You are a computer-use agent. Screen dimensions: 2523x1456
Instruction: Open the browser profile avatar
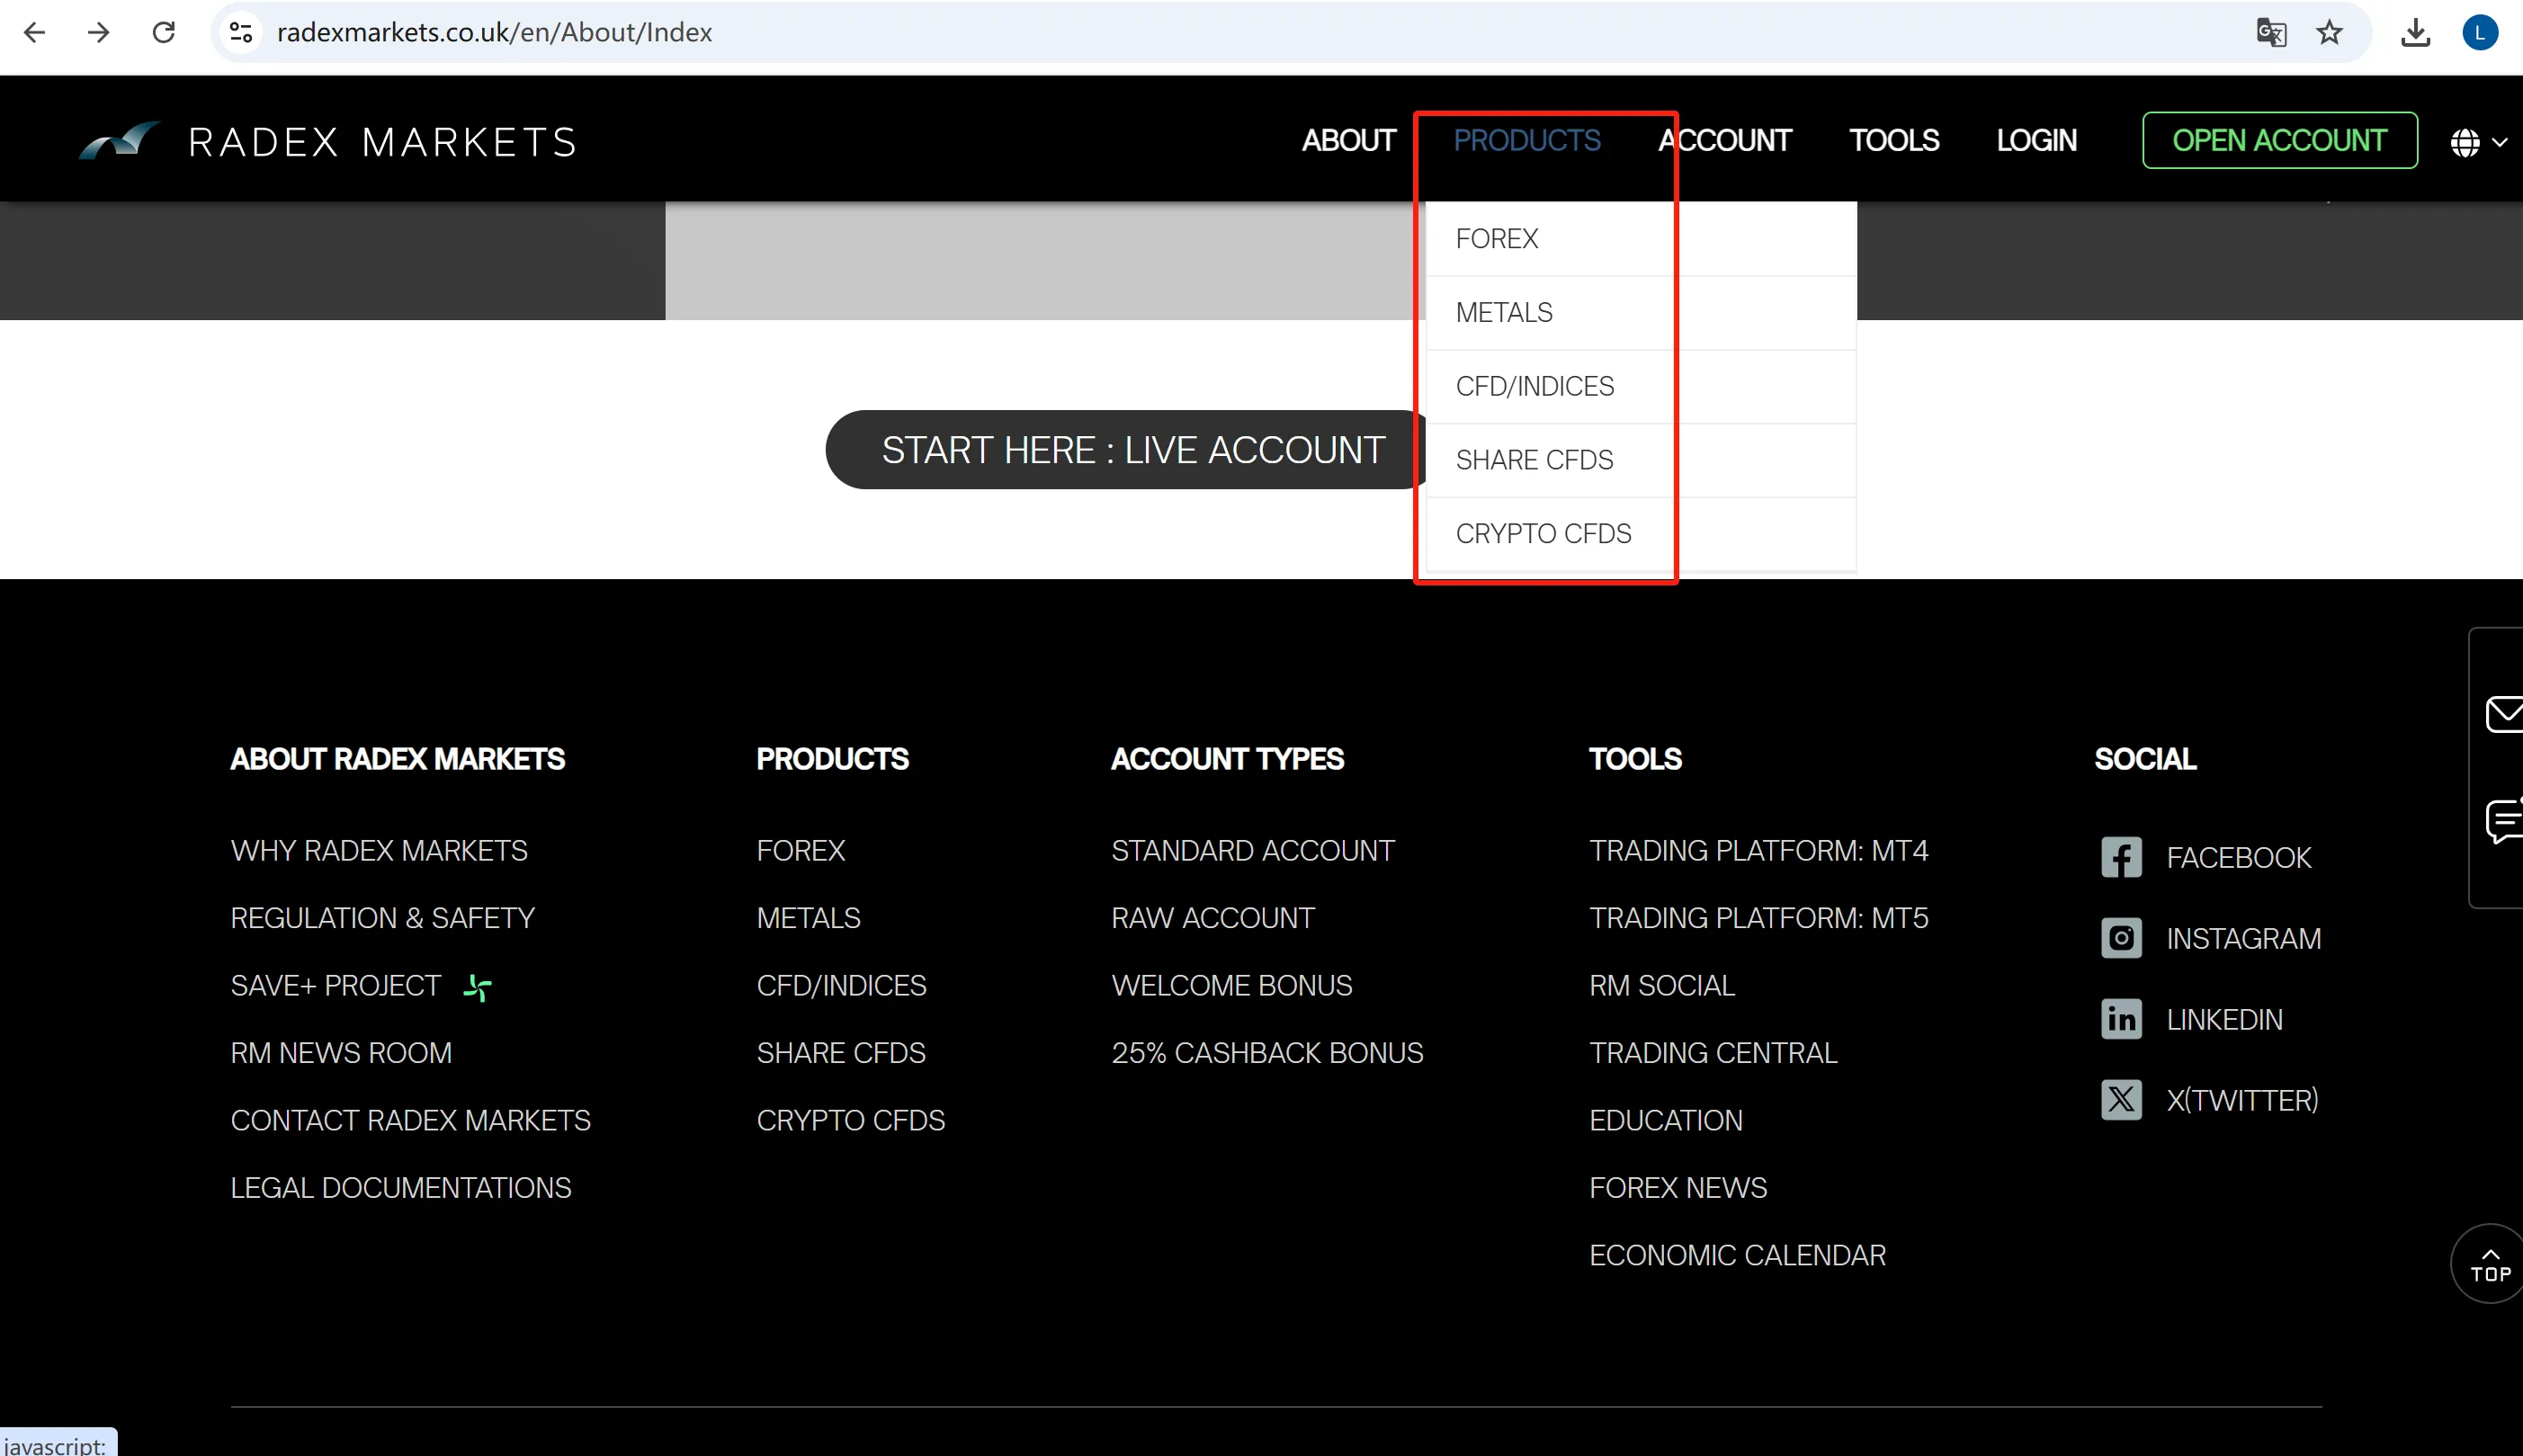(x=2480, y=32)
